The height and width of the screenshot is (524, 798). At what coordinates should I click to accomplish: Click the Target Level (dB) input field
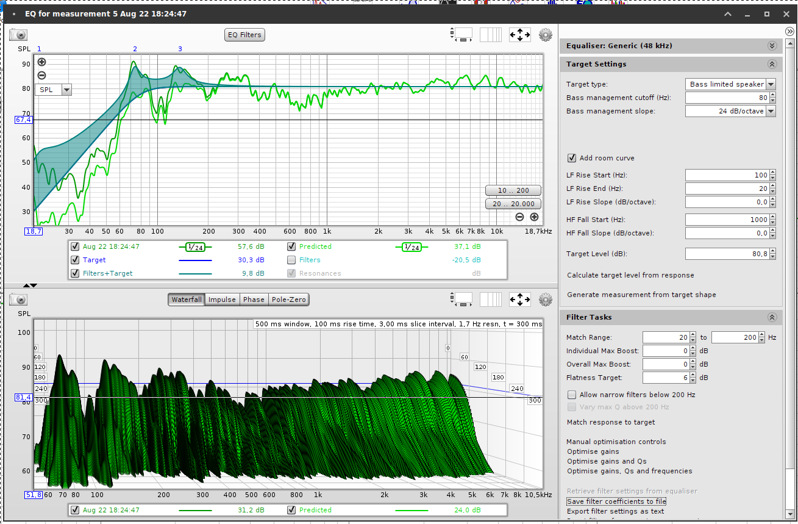pos(727,254)
